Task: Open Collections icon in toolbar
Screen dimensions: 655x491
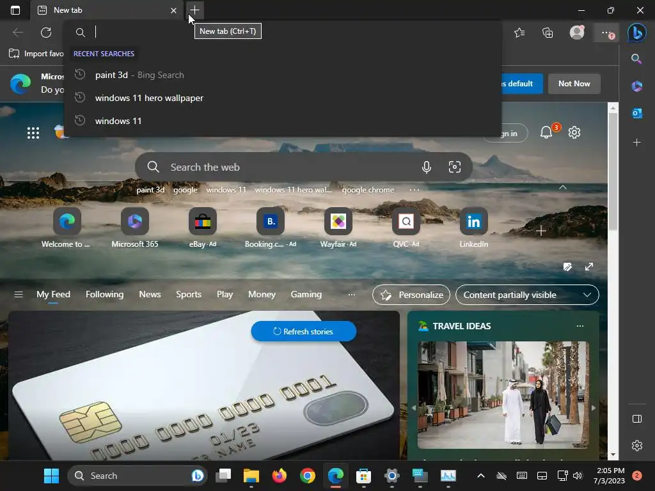Action: point(548,32)
